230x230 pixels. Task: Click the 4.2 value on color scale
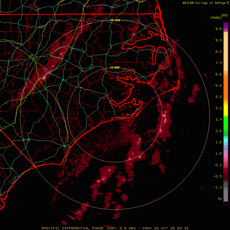tap(218, 108)
